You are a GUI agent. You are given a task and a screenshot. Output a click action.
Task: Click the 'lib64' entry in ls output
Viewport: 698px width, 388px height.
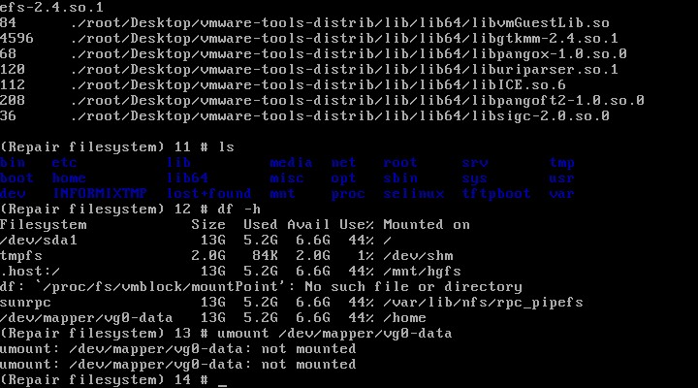[x=187, y=178]
